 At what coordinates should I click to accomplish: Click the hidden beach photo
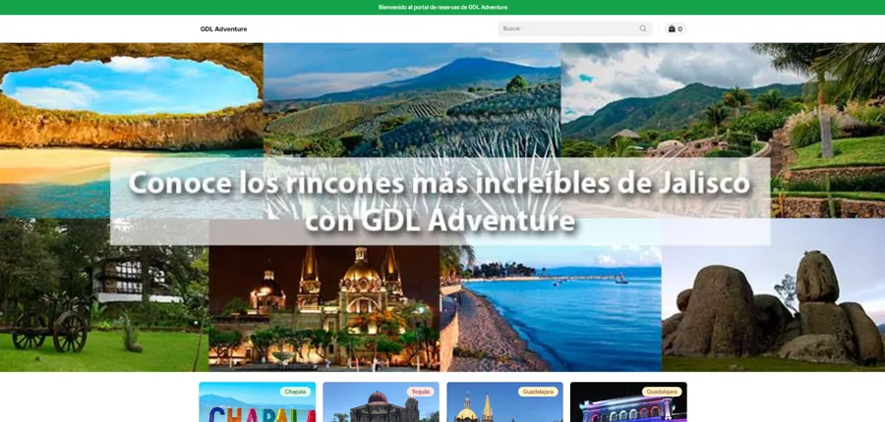(132, 131)
